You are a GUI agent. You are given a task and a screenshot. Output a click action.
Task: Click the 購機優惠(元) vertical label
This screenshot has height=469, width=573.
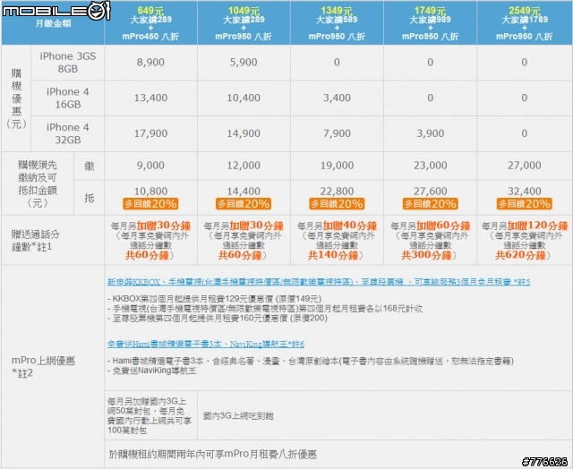pyautogui.click(x=16, y=98)
